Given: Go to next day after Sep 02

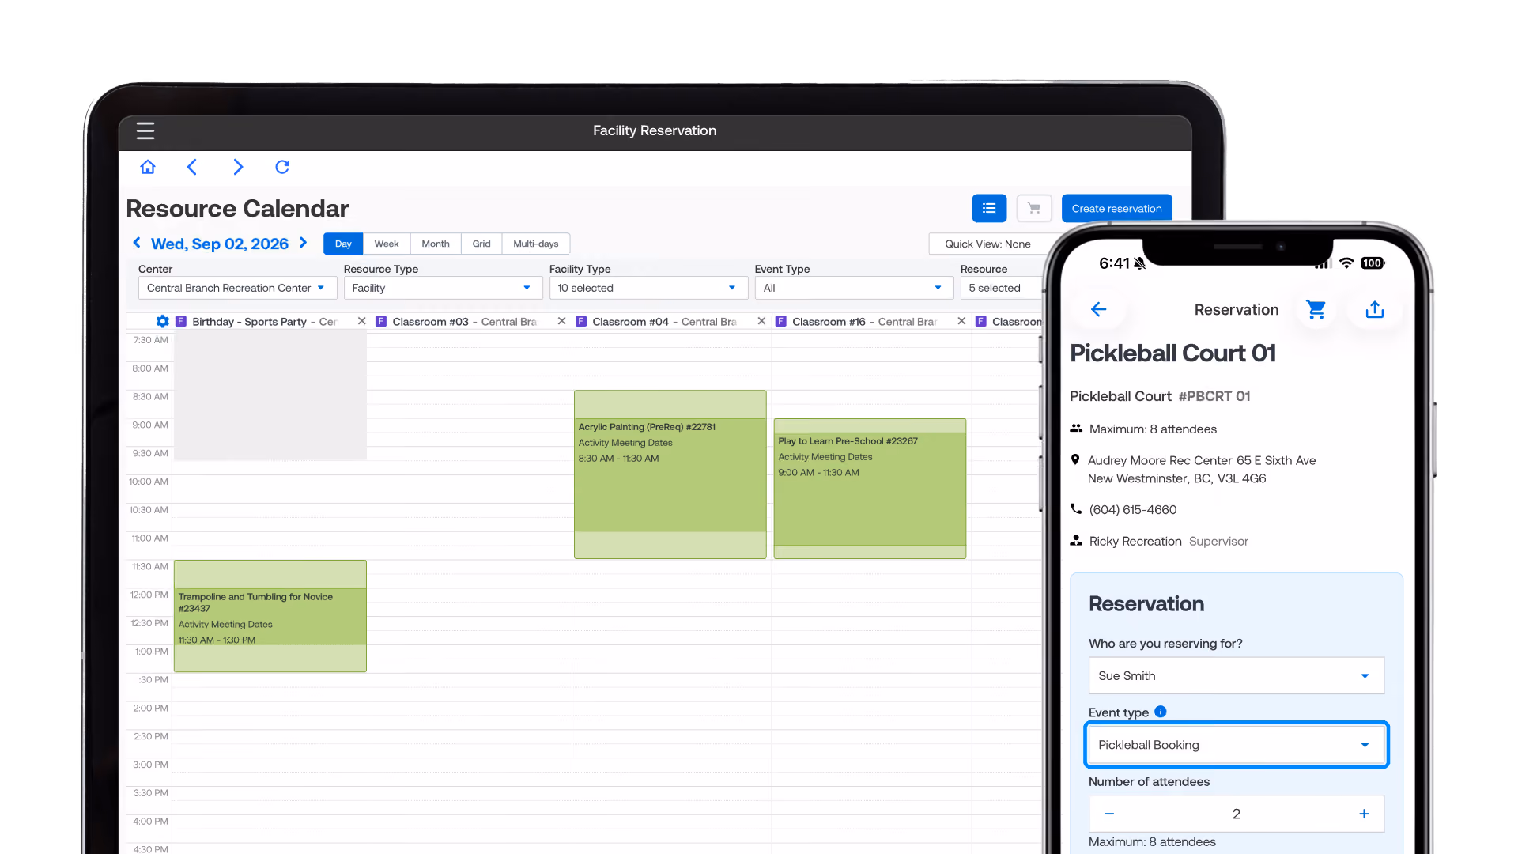Looking at the screenshot, I should [303, 243].
